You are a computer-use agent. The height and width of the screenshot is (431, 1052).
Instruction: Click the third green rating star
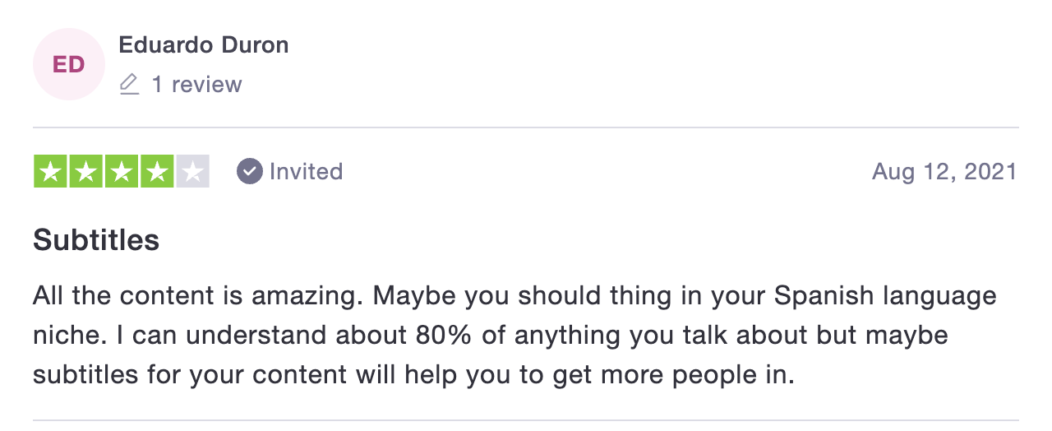(x=121, y=171)
